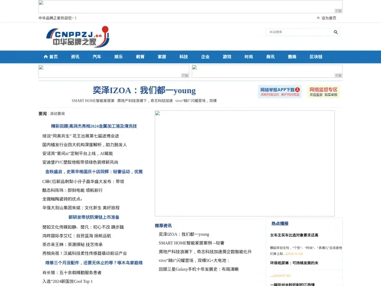
Task: Open article 酷态科陈玮：即刻电能 领航前行
Action: click(x=72, y=190)
